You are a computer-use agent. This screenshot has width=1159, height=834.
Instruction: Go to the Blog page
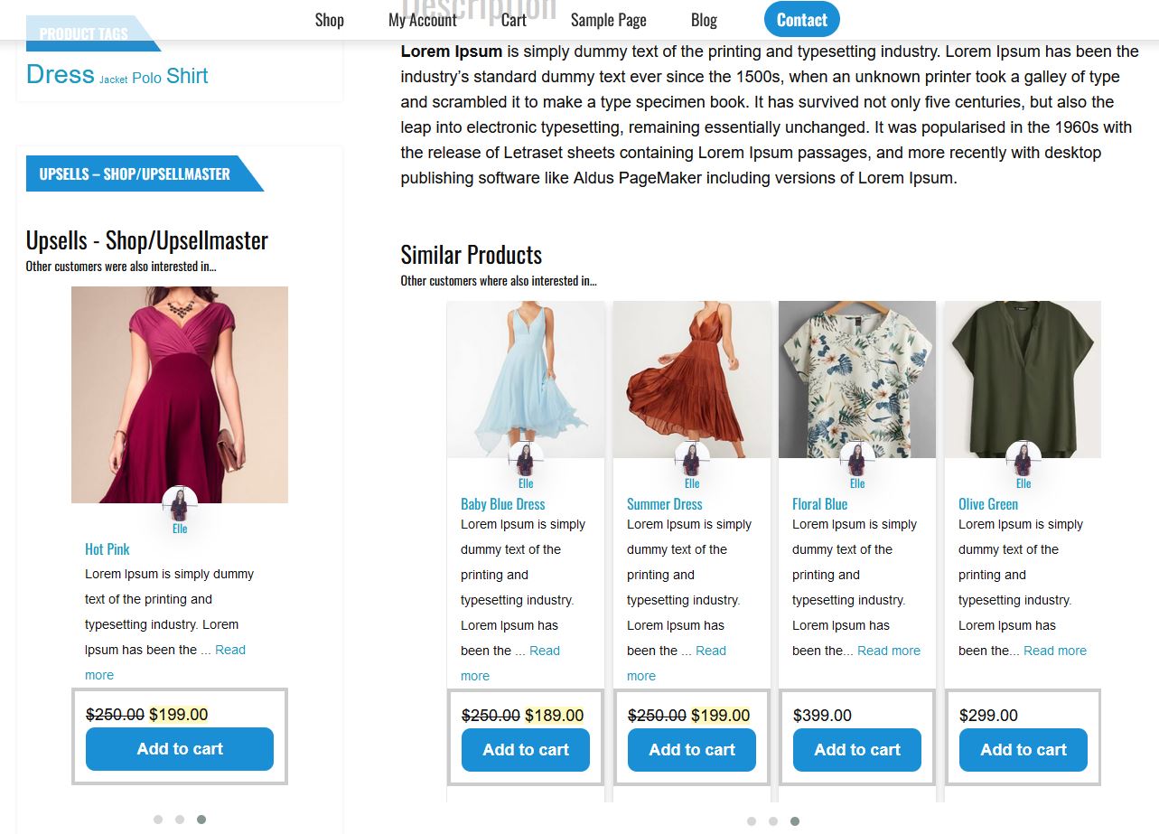[704, 20]
